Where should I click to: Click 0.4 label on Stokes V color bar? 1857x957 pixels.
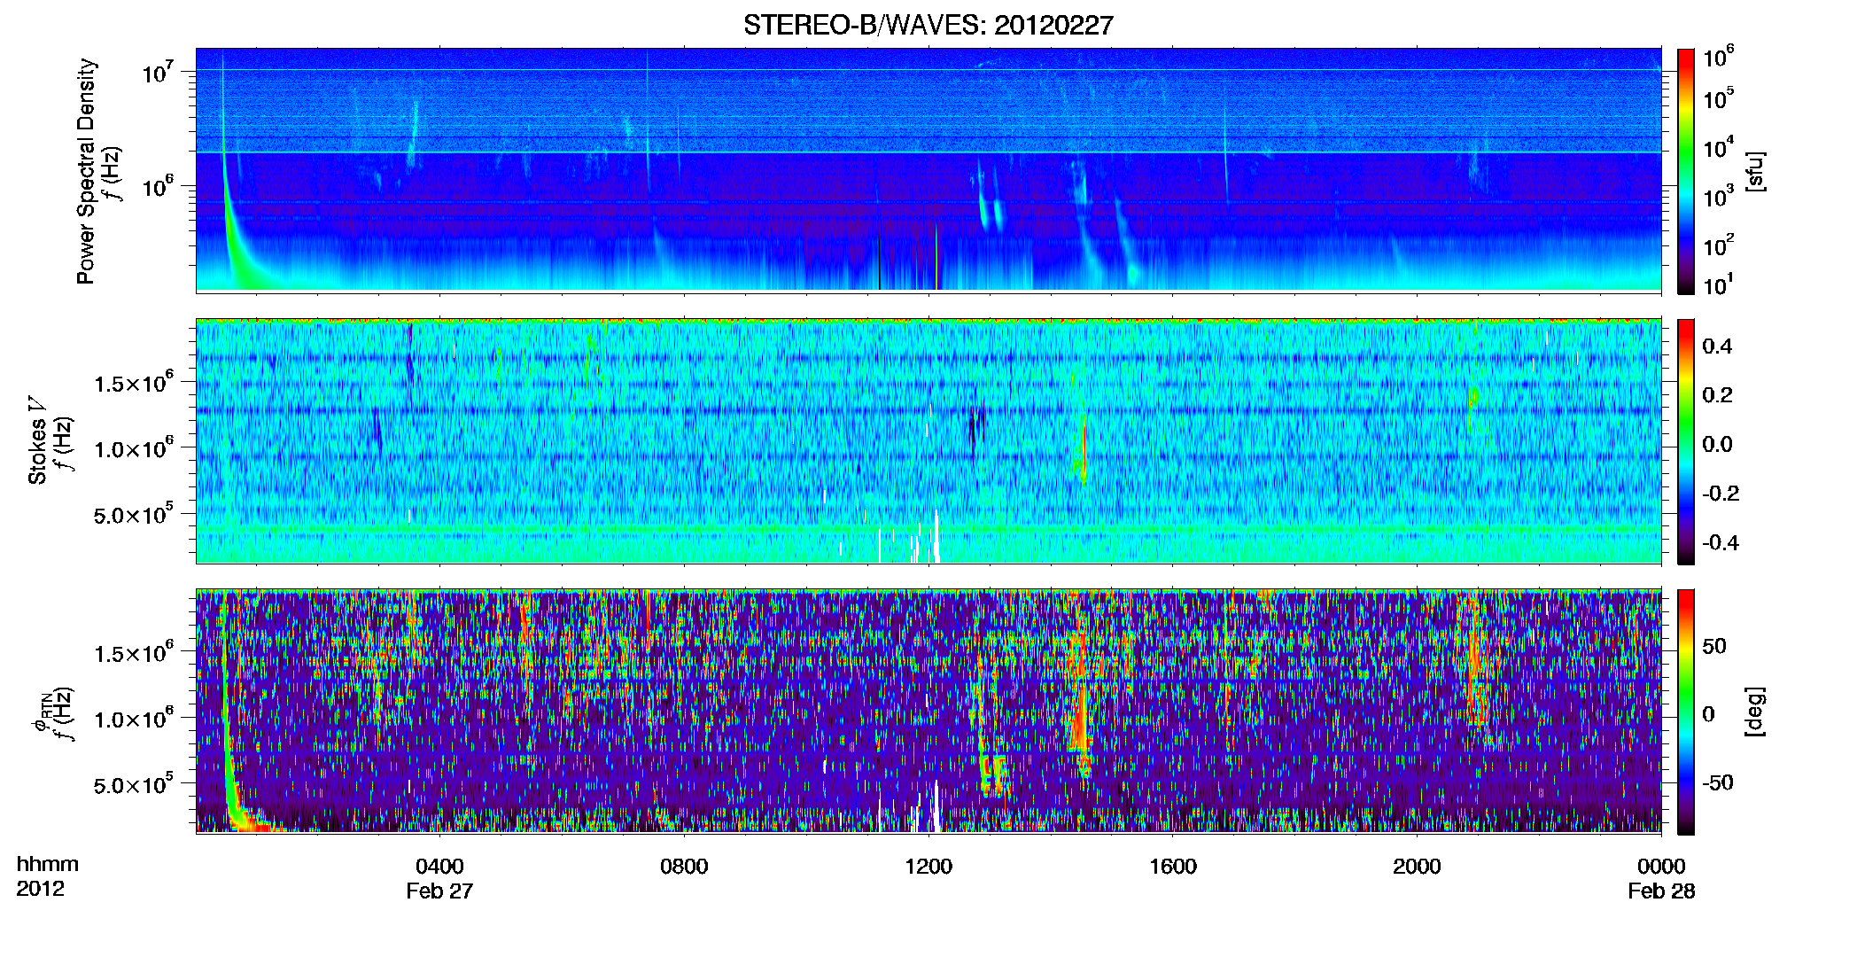coord(1717,346)
